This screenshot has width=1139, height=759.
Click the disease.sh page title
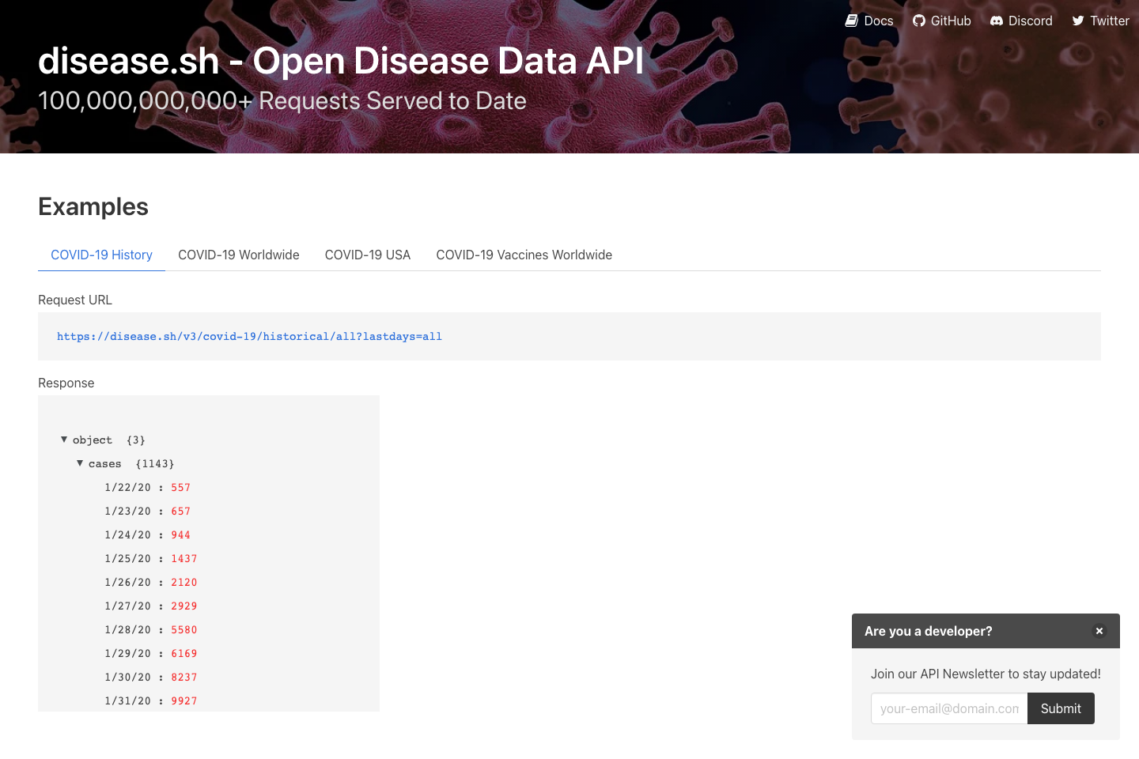tap(341, 61)
